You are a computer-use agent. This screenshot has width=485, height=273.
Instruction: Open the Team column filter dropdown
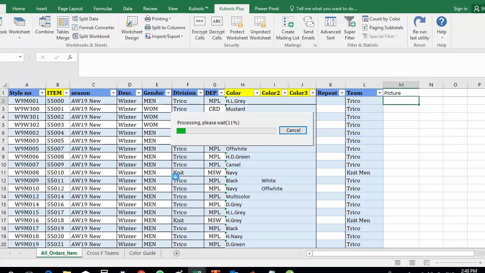[379, 93]
